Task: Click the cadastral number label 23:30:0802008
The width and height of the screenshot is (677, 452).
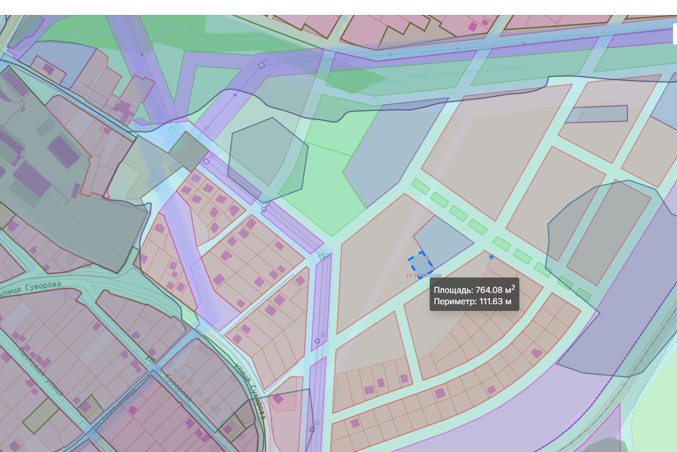Action: (424, 276)
